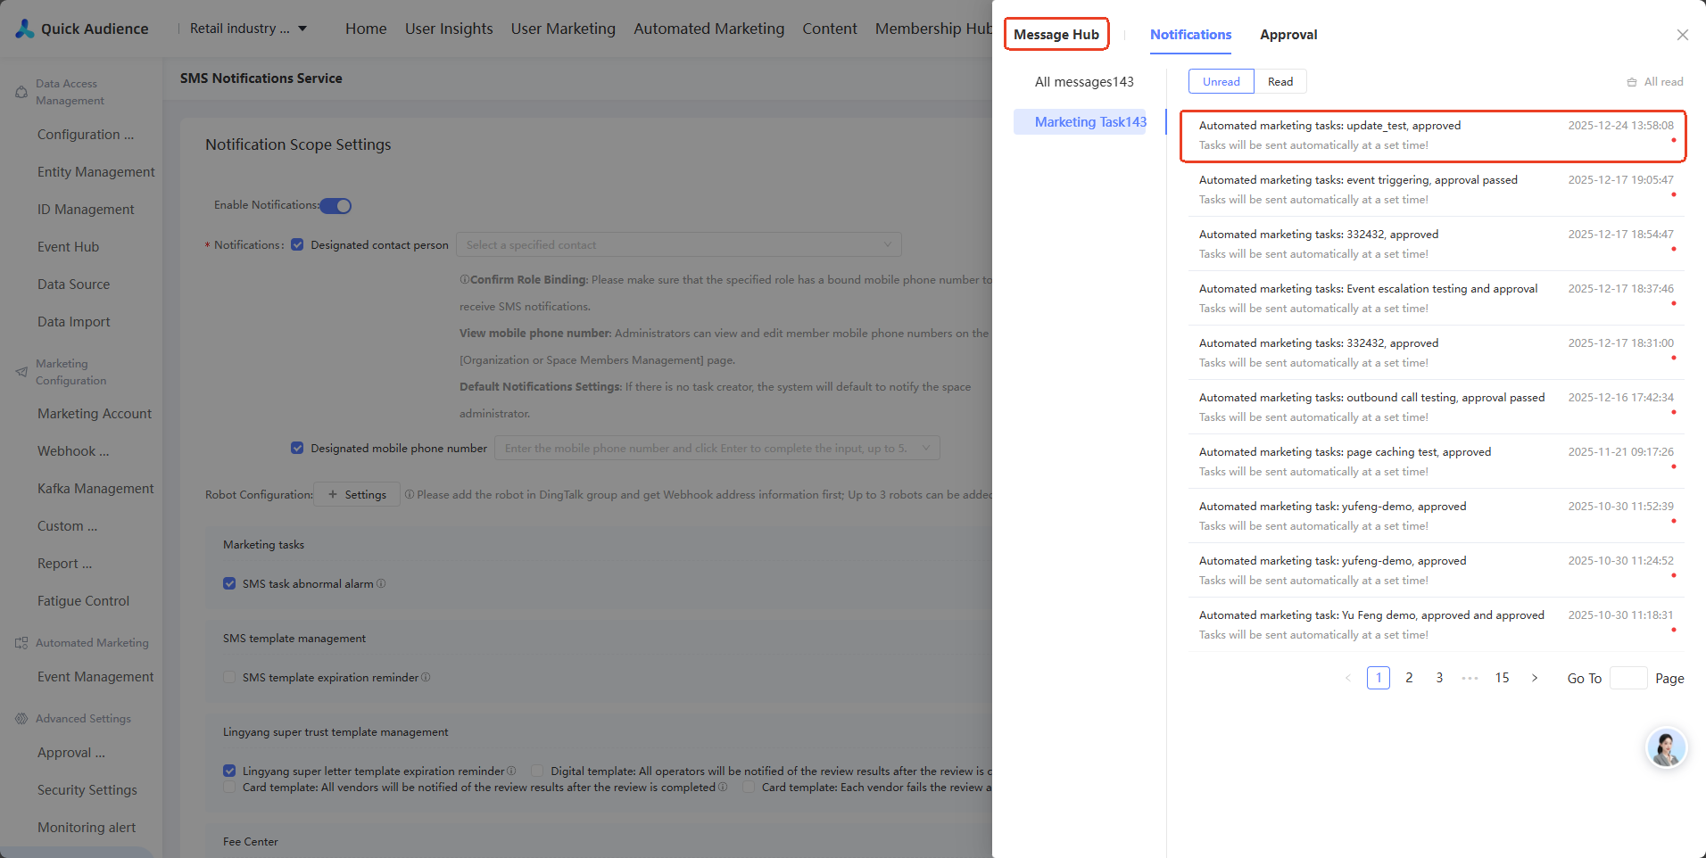Toggle the Enable Notifications switch
The width and height of the screenshot is (1706, 858).
point(336,206)
